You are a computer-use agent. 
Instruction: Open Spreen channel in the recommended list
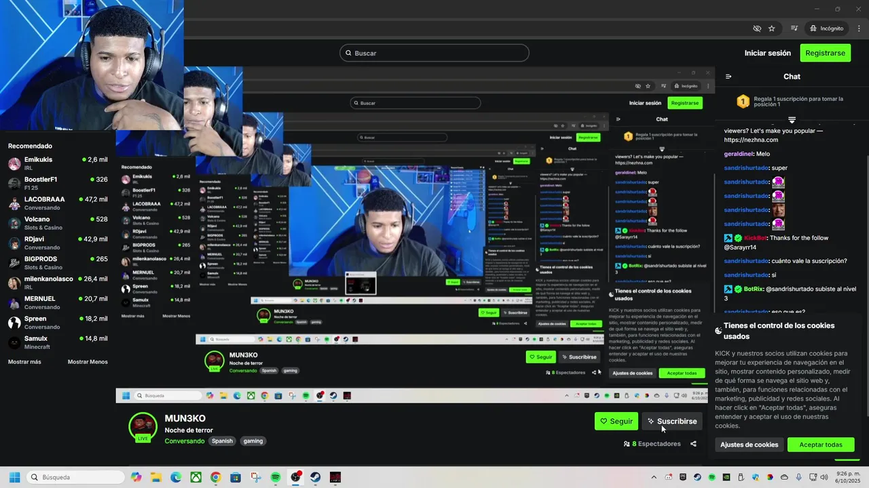click(x=58, y=323)
